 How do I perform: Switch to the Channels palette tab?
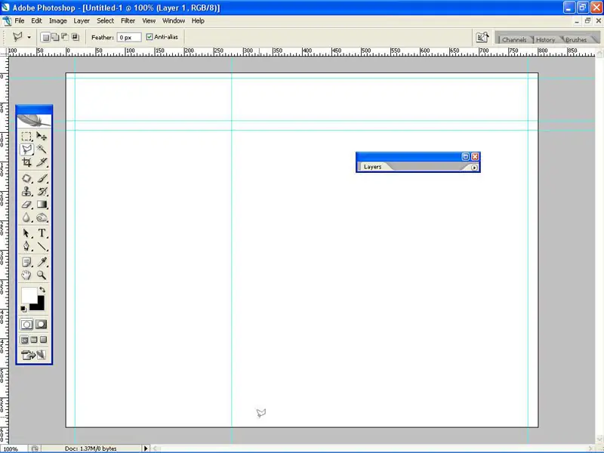[x=514, y=40]
